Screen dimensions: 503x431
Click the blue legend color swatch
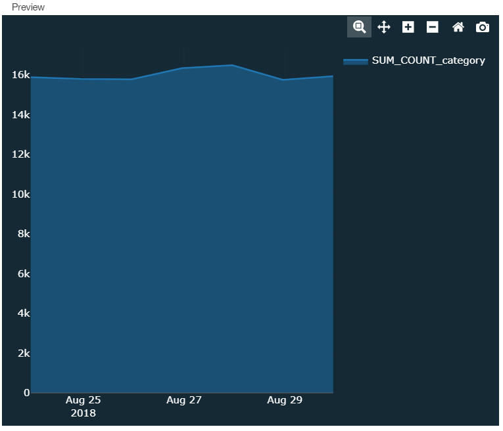356,61
